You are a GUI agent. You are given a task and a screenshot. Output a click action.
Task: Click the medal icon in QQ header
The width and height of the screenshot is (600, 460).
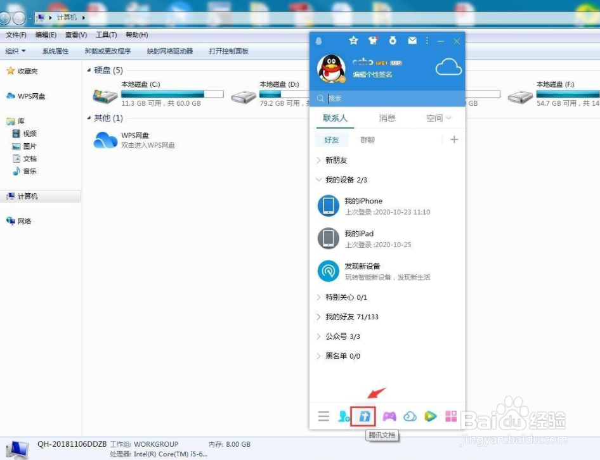[393, 41]
